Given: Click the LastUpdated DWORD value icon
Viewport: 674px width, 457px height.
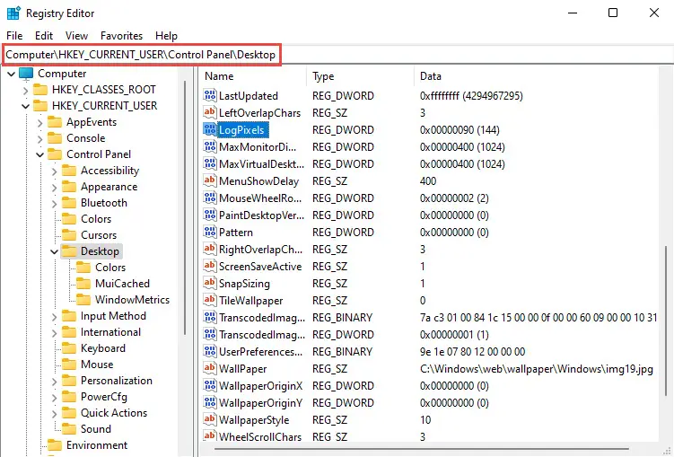Looking at the screenshot, I should (209, 95).
